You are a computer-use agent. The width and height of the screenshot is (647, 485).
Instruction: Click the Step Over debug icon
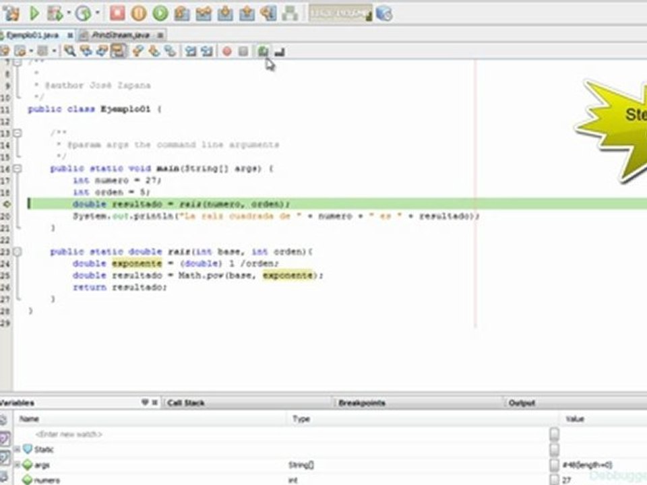click(x=181, y=13)
